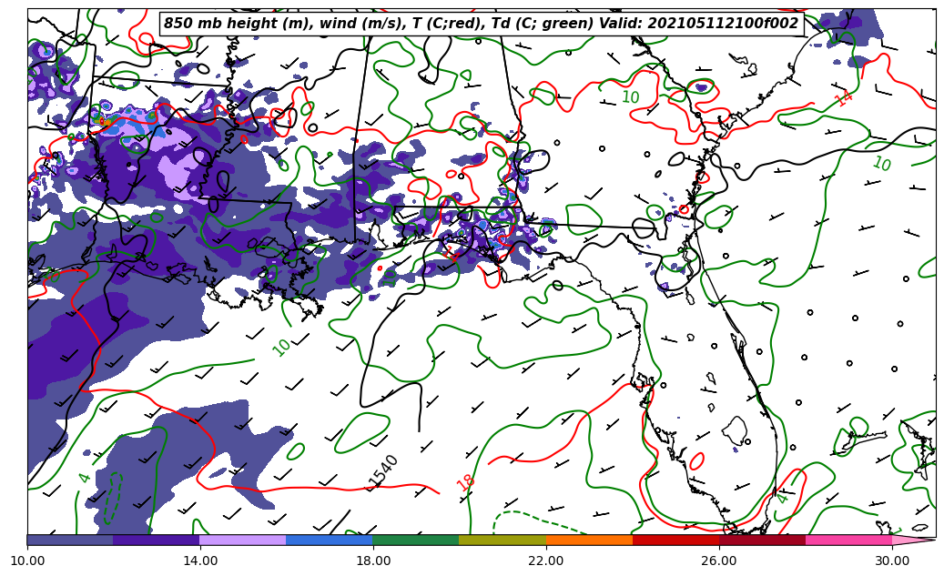Select the 10.00 colorbar tick label
The height and width of the screenshot is (576, 944).
[x=27, y=561]
